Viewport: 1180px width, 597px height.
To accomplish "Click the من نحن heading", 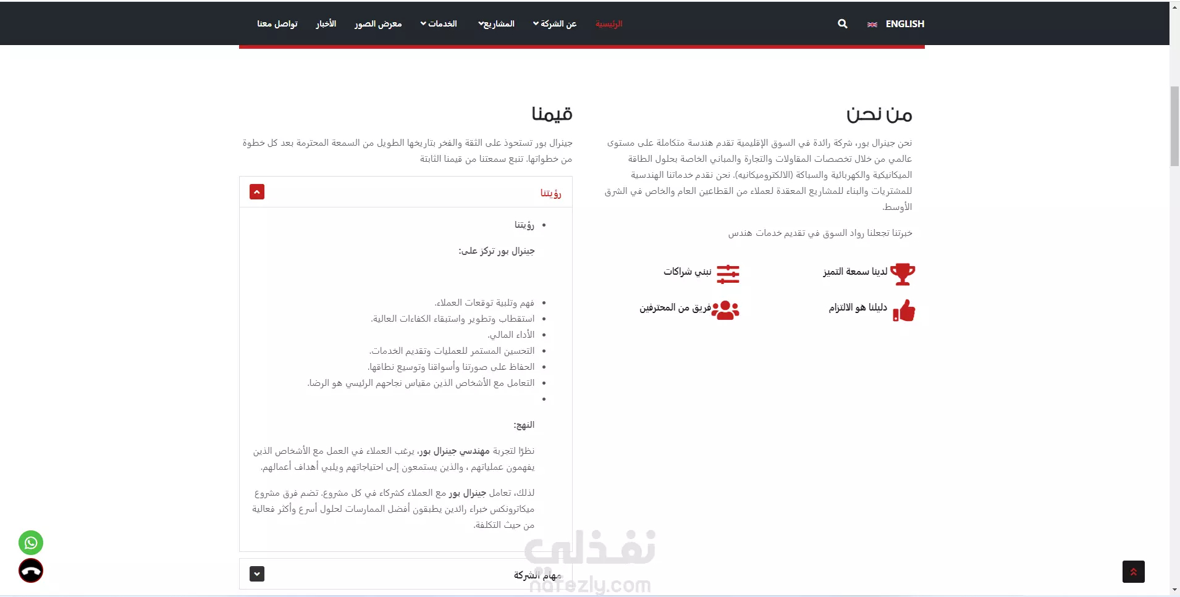I will [879, 115].
